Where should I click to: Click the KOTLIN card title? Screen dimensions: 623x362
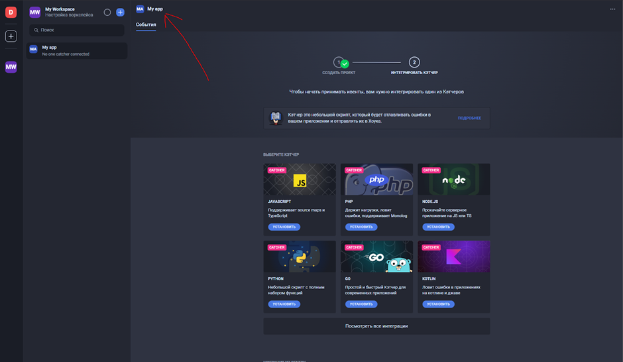(x=429, y=278)
